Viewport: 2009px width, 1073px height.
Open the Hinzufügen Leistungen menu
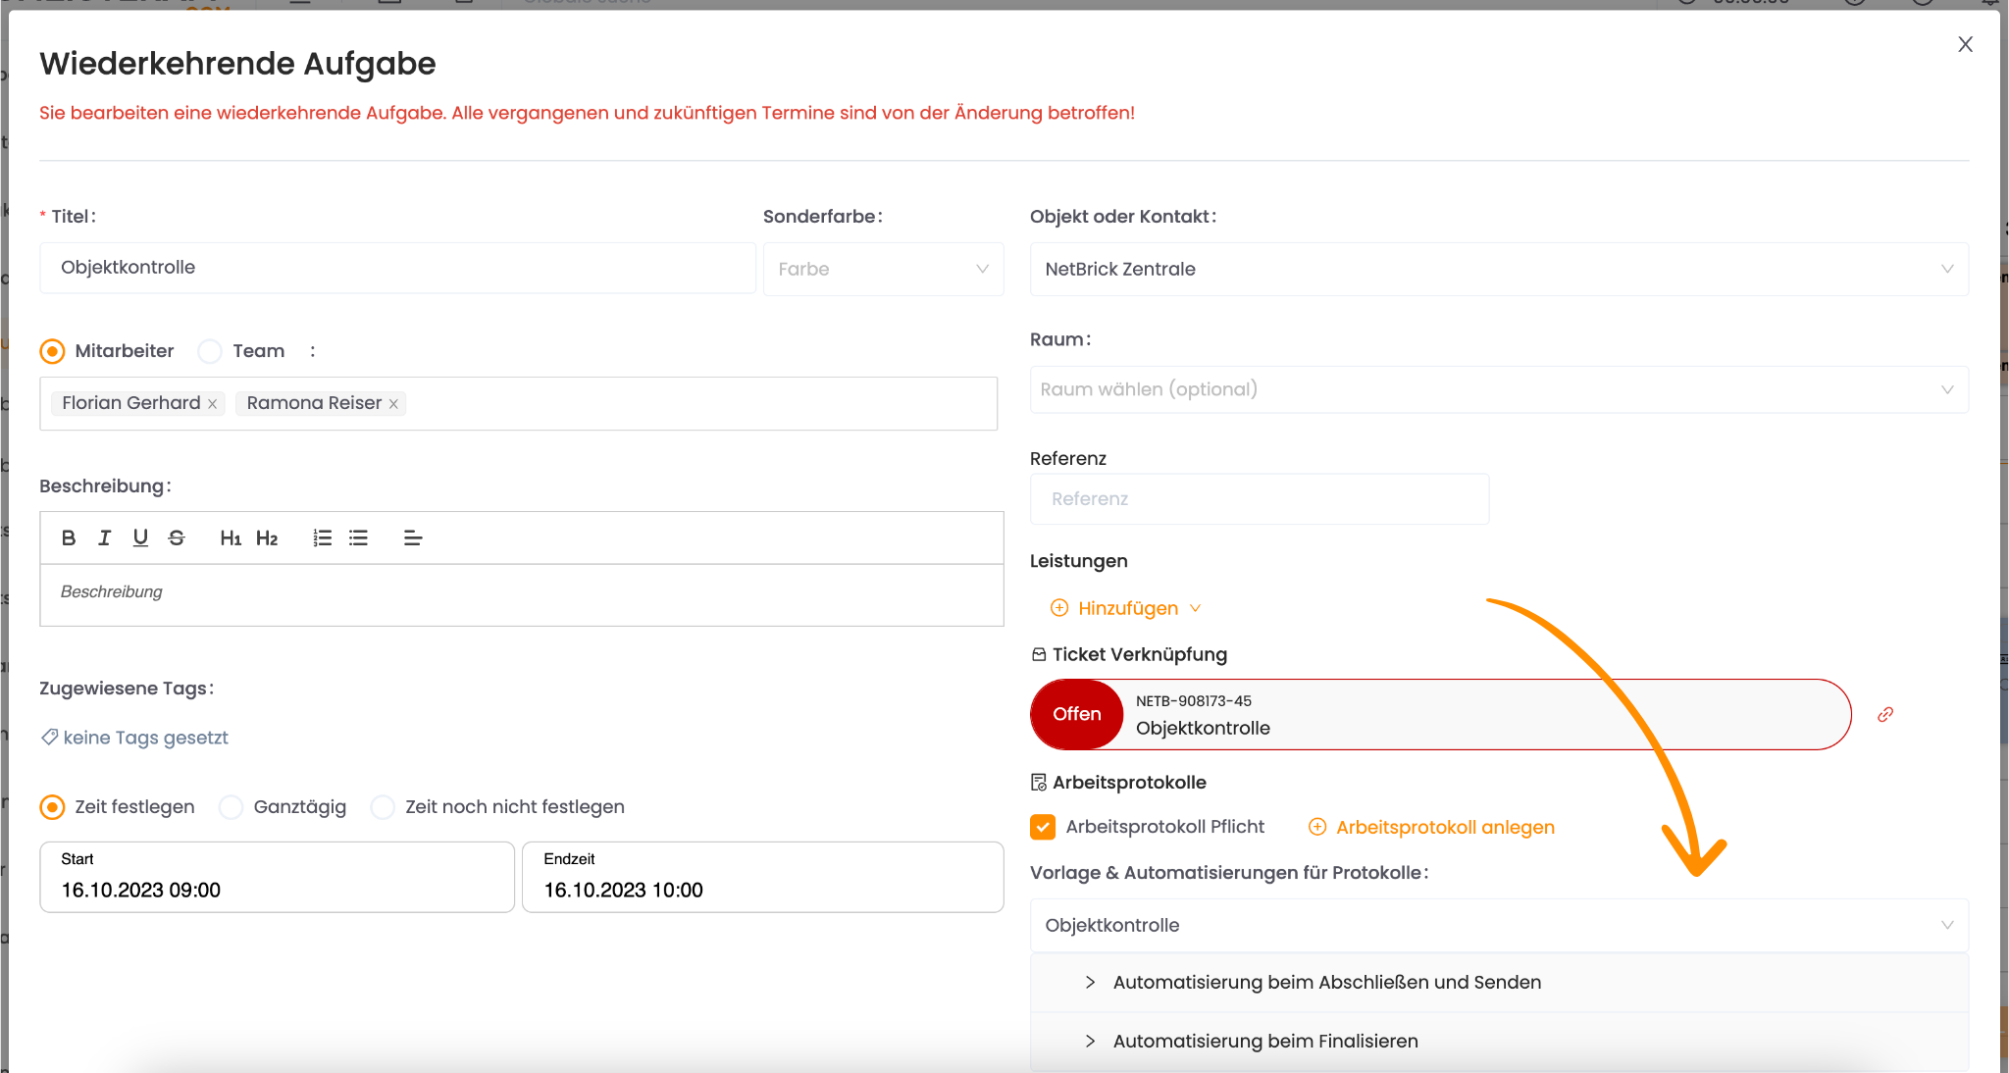(1126, 608)
